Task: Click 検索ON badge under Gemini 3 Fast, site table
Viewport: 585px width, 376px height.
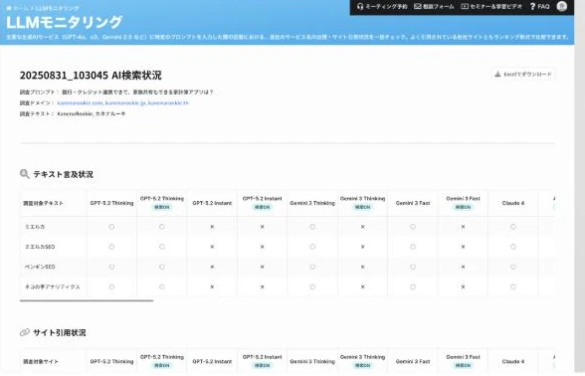Action: (x=463, y=366)
